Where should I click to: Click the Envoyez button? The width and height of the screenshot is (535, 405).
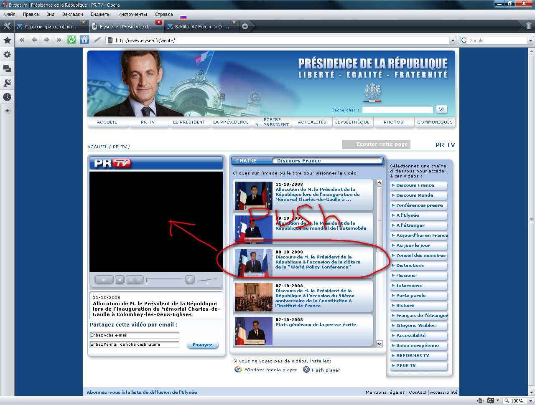[x=202, y=345]
